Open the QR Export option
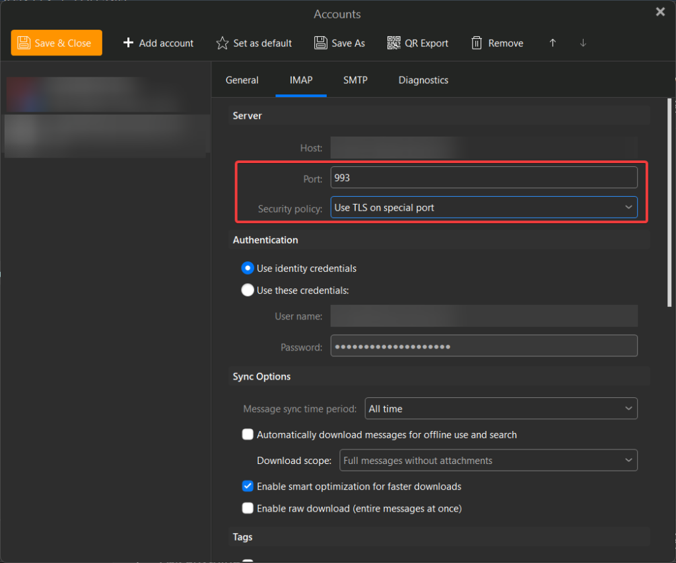 tap(417, 43)
